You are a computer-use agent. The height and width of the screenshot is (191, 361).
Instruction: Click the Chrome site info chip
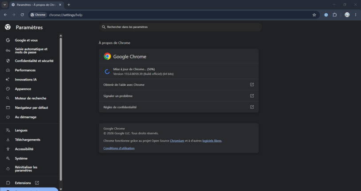(x=38, y=15)
